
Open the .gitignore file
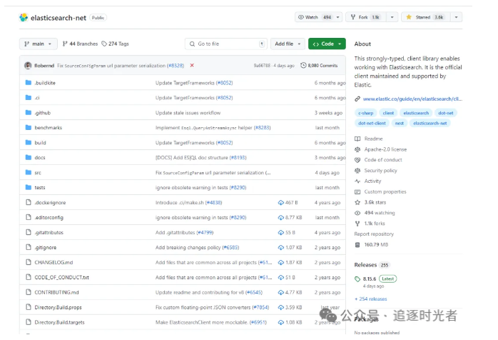46,247
